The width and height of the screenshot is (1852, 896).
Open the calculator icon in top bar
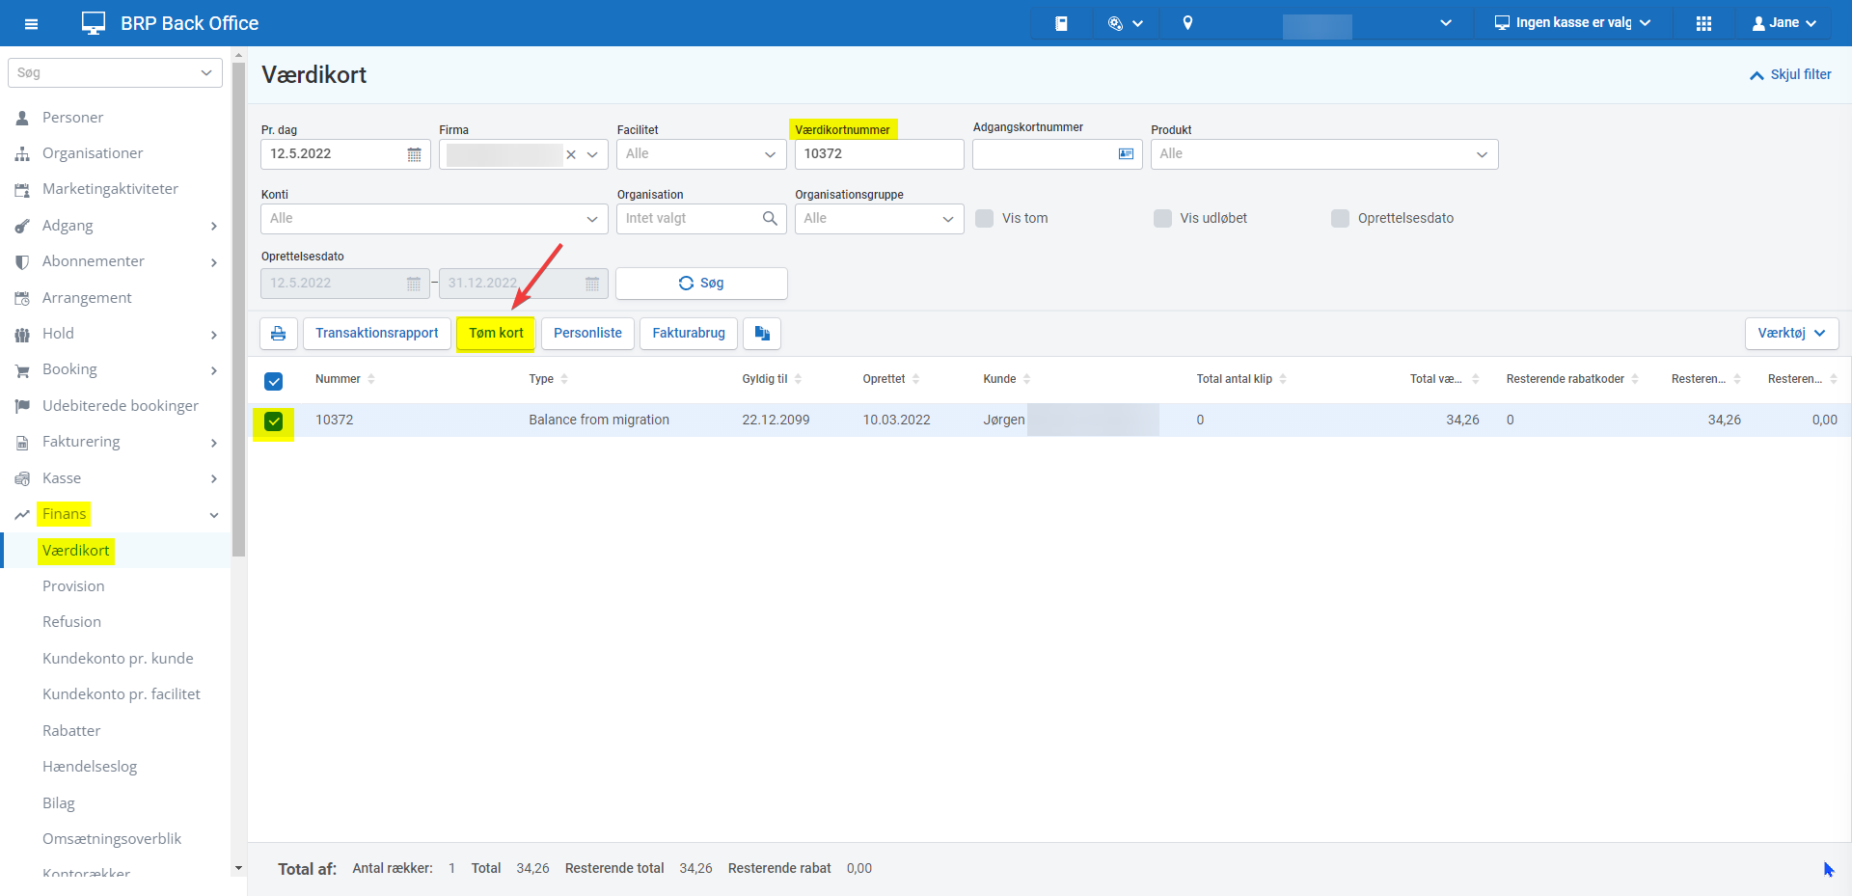coord(1061,23)
